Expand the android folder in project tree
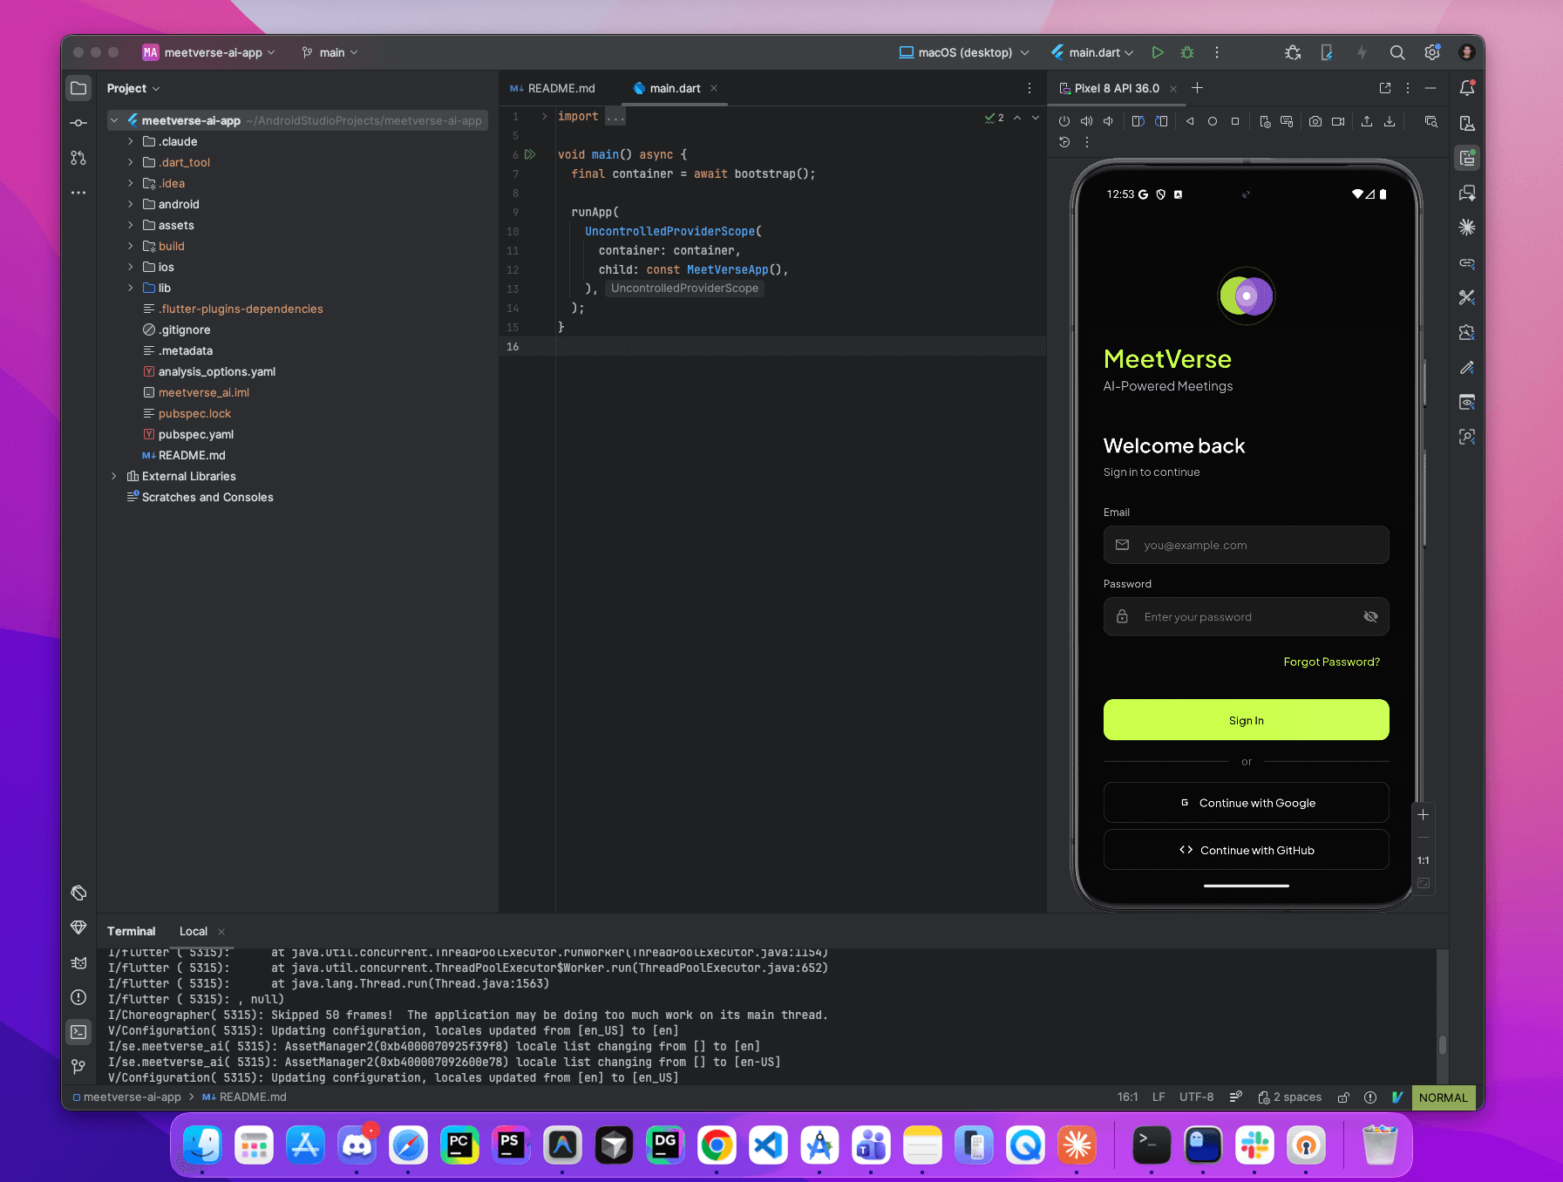 [130, 204]
